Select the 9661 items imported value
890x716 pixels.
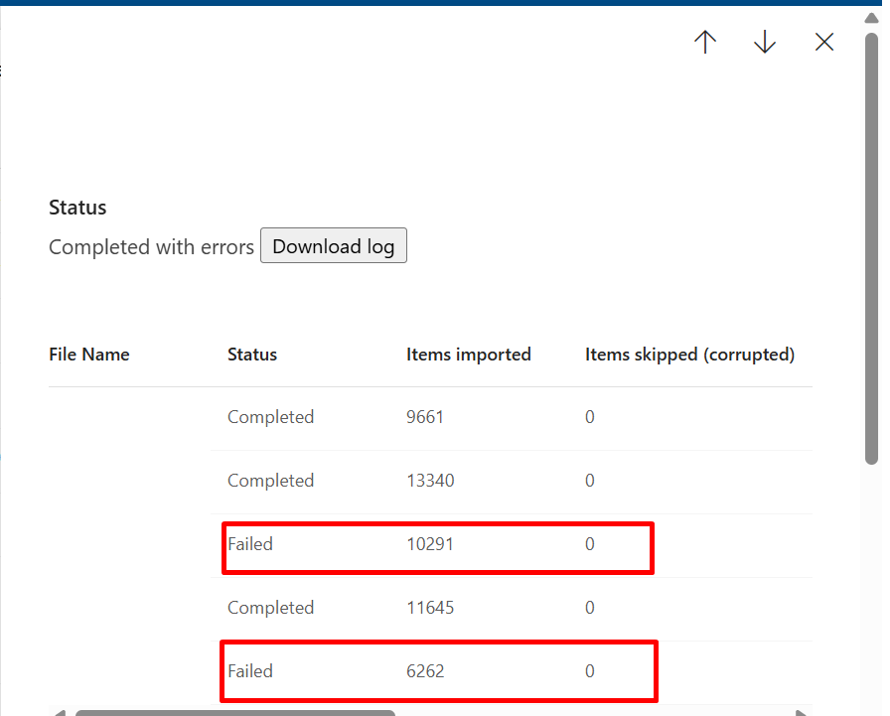click(x=424, y=417)
